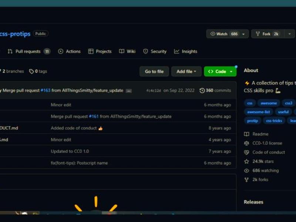The image size is (296, 222).
Task: Select the protip topic tag
Action: pyautogui.click(x=252, y=121)
